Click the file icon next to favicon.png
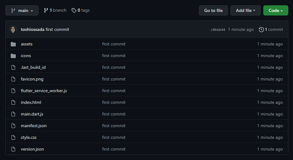The image size is (293, 160). coord(13,79)
